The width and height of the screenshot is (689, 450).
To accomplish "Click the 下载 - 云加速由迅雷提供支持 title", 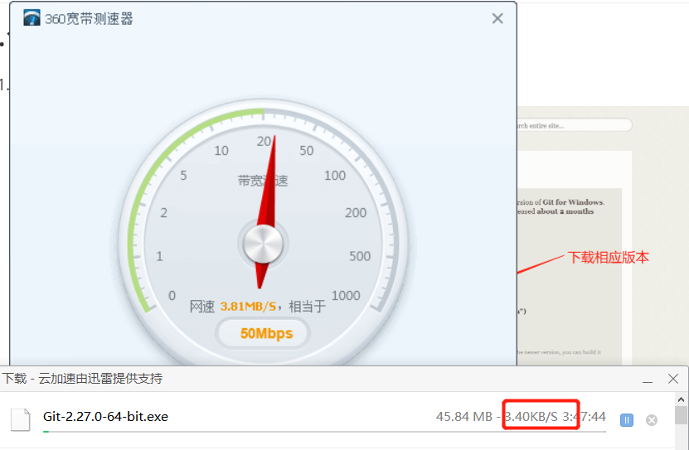I will pos(82,379).
